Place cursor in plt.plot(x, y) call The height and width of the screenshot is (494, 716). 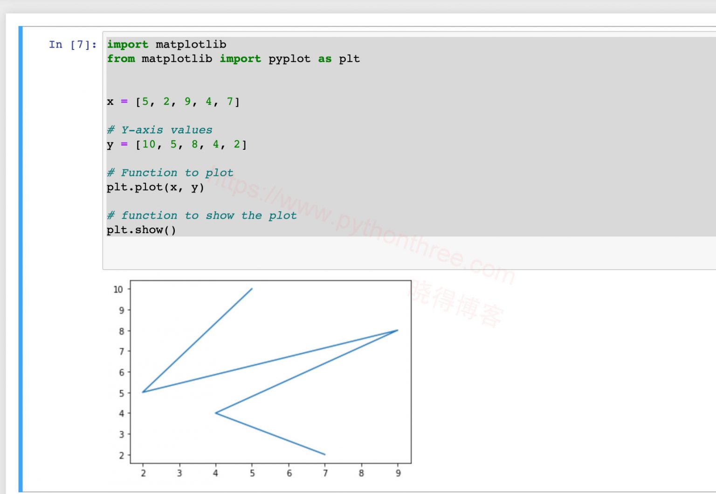155,187
